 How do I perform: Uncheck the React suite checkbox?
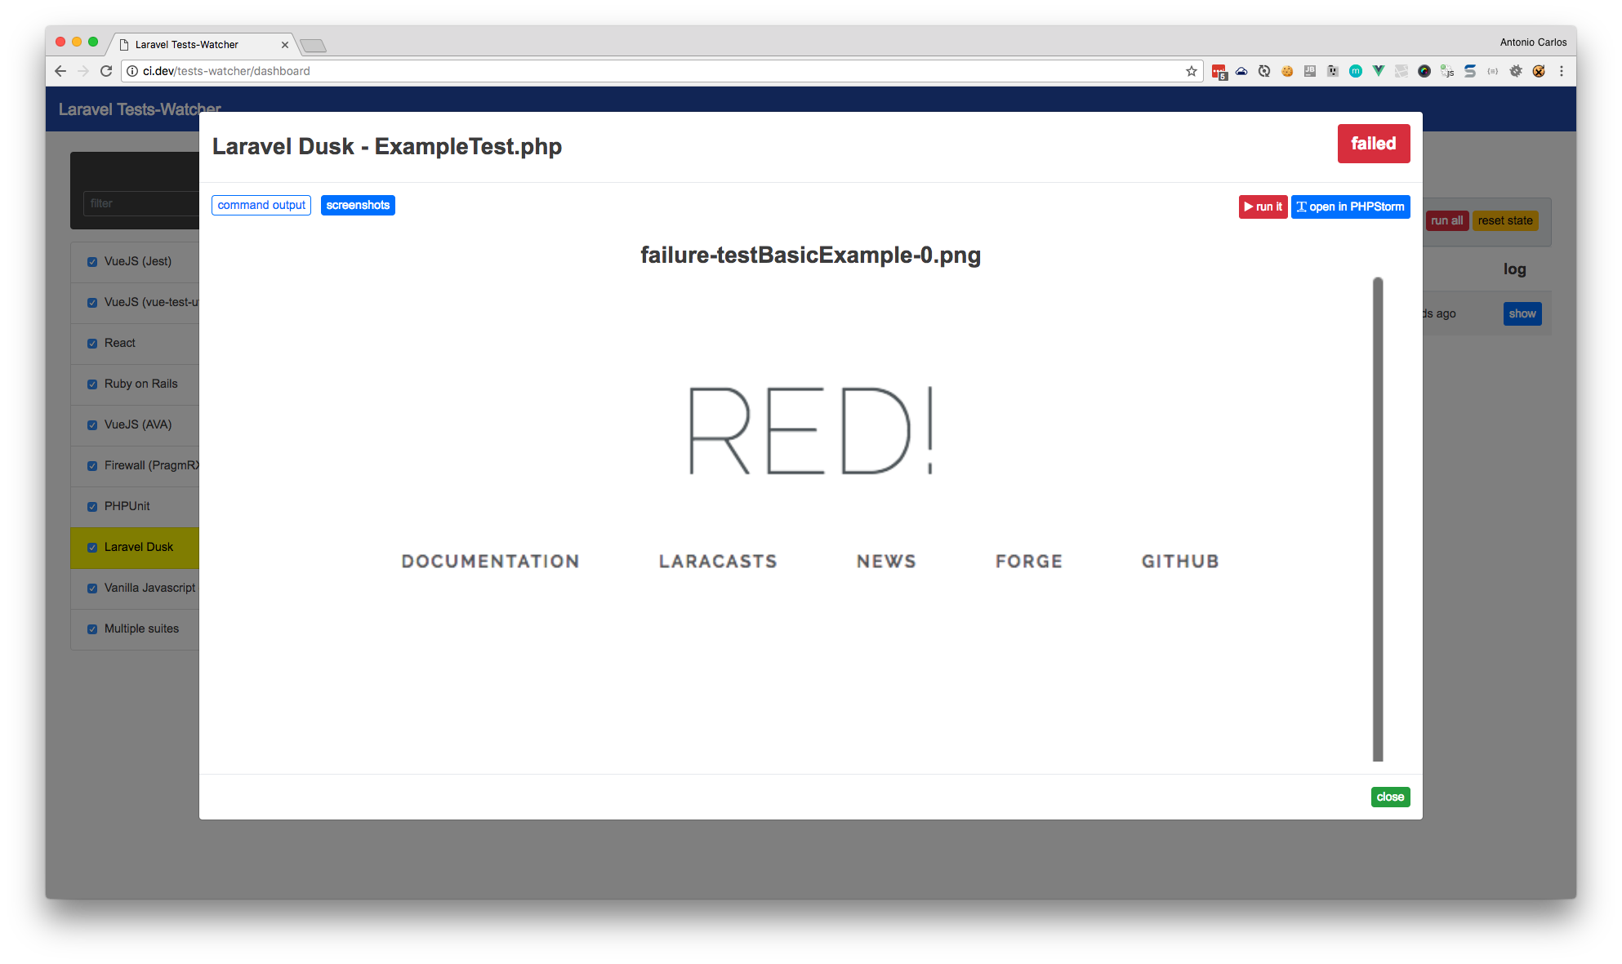tap(92, 344)
